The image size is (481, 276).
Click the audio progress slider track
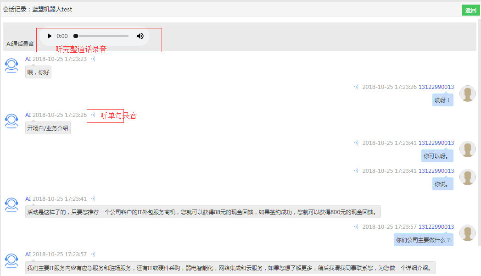tap(102, 36)
